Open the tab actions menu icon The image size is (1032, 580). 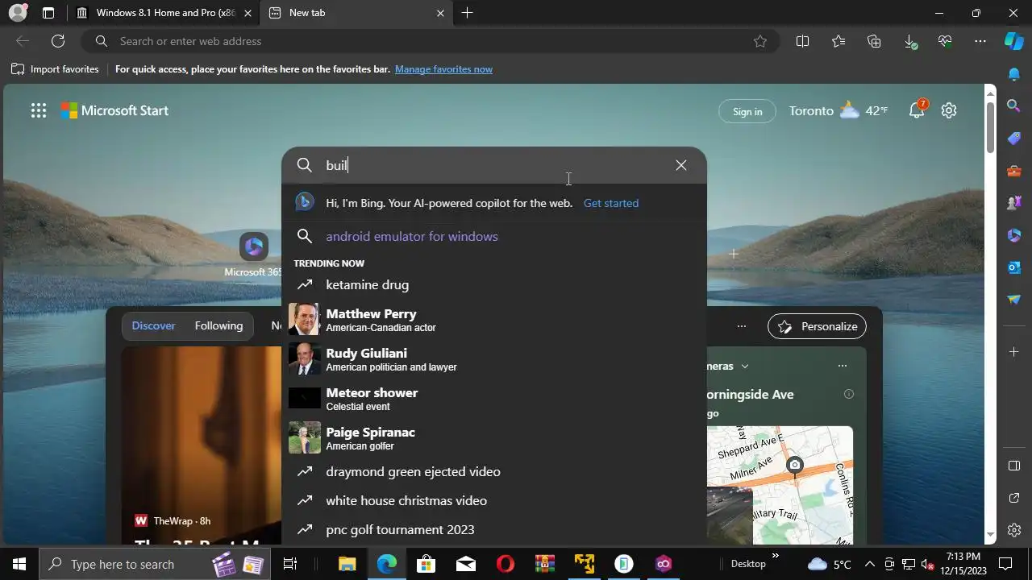[x=48, y=13]
